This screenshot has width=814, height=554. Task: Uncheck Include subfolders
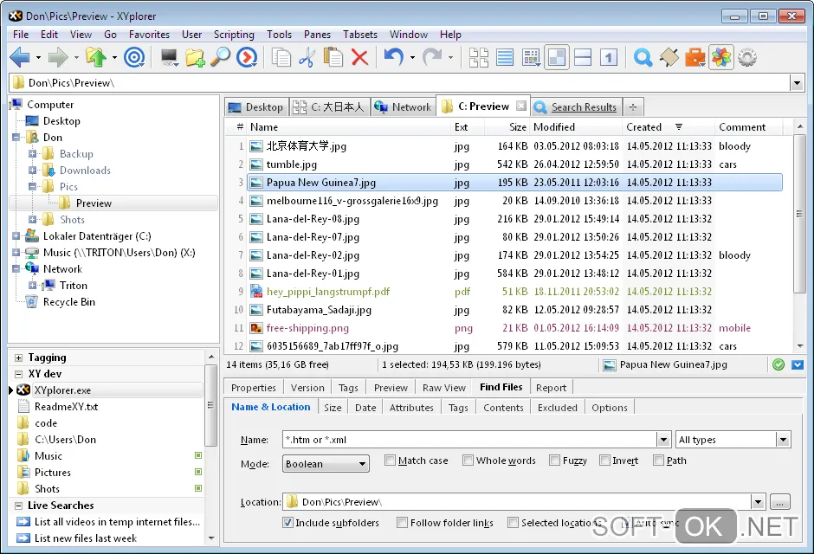287,522
